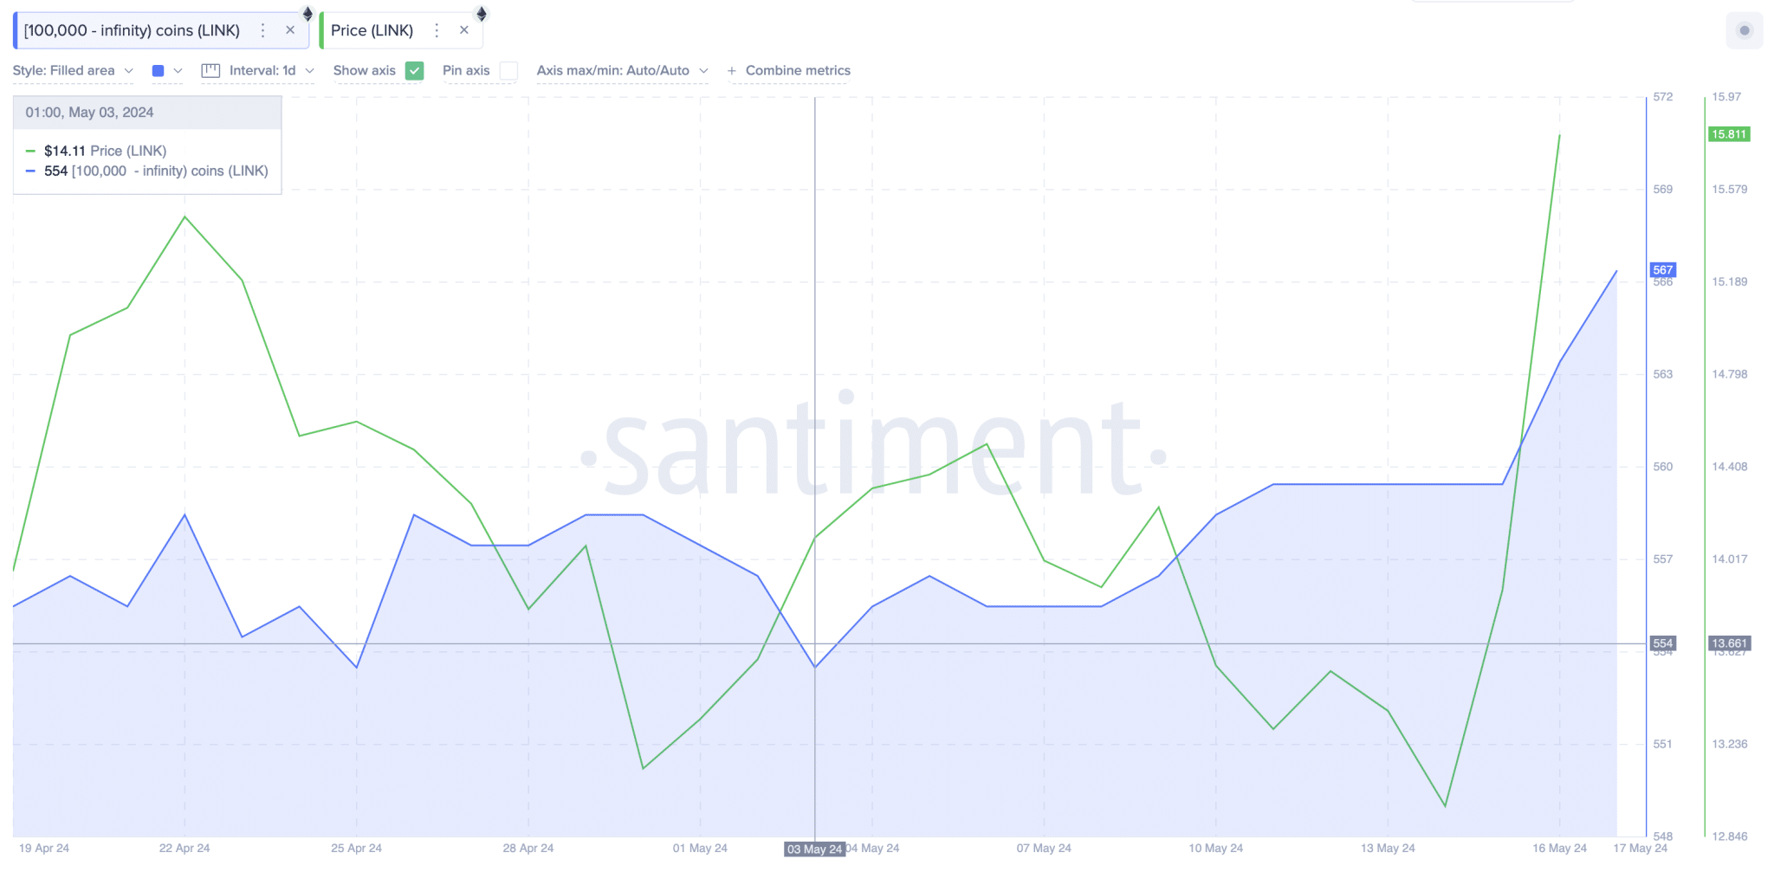Click the interval calendar icon
The image size is (1774, 872).
click(x=210, y=71)
